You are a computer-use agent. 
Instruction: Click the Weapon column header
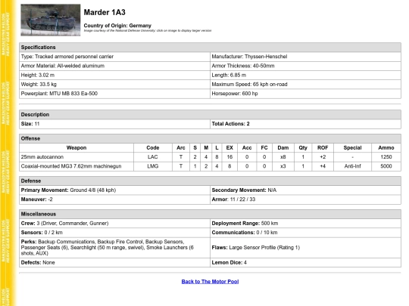point(76,148)
